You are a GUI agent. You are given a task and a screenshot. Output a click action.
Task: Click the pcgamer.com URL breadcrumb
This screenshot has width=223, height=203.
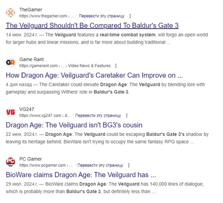tap(46, 165)
